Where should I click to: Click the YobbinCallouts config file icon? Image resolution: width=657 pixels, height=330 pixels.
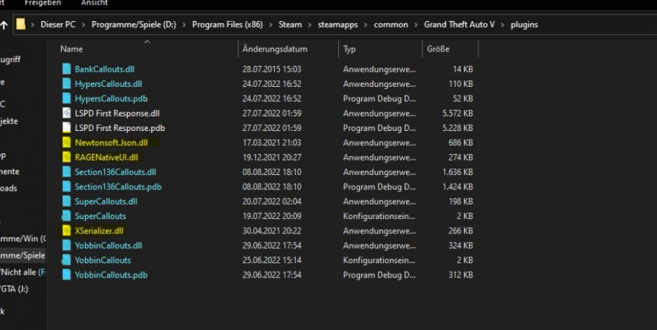[66, 260]
